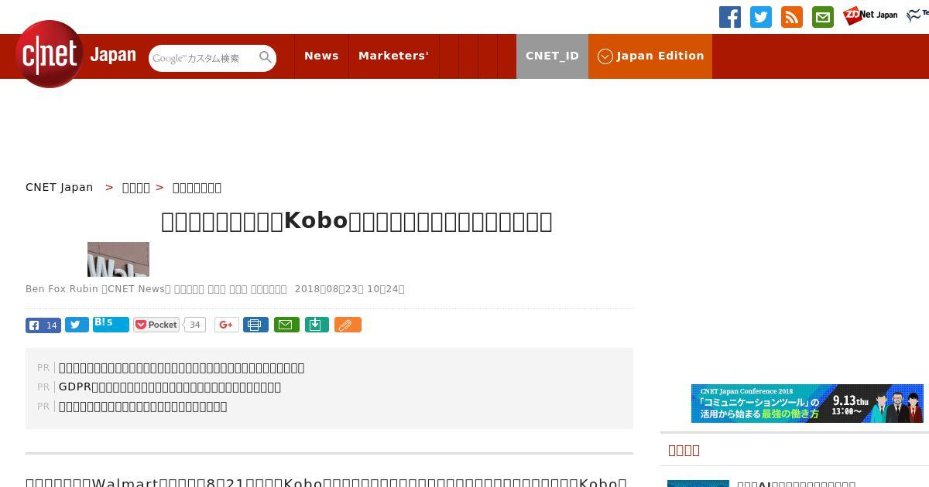Click the second breadcrumb category link

pyautogui.click(x=136, y=187)
